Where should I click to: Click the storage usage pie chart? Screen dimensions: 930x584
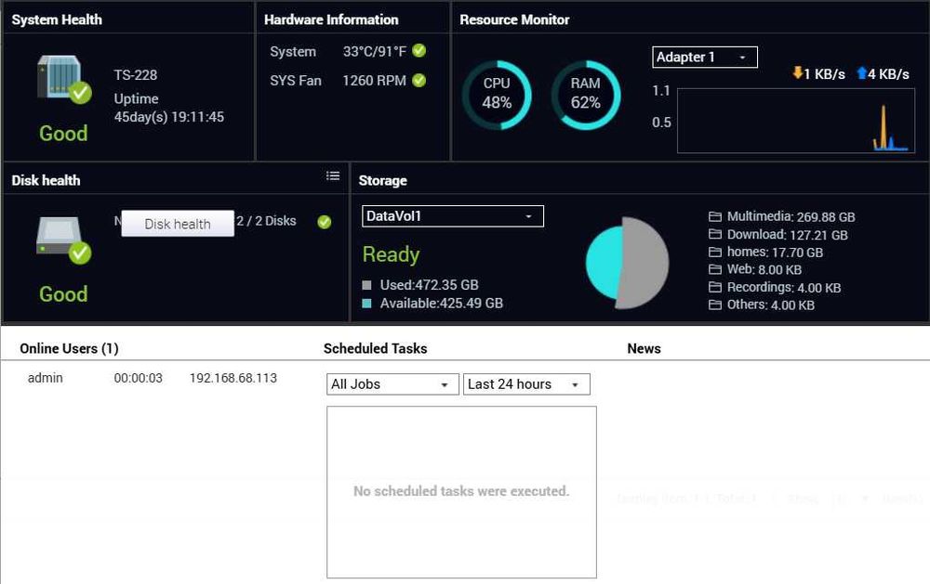pos(627,263)
